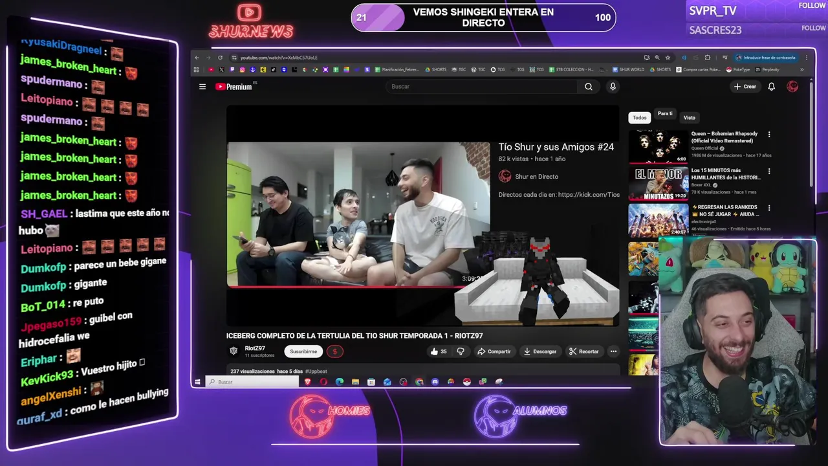
Task: Open Queen Bohemian Rhapsody thumbnail
Action: click(659, 147)
